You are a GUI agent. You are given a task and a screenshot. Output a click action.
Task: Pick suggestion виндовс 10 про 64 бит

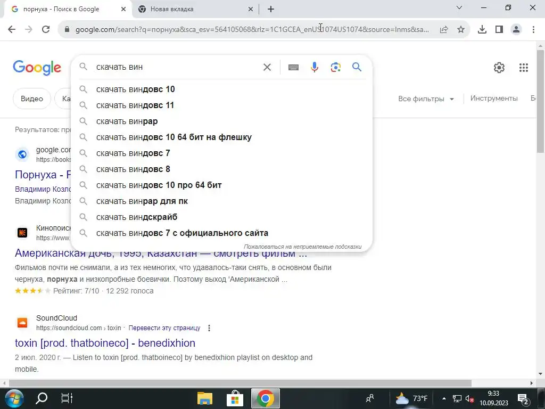222,185
